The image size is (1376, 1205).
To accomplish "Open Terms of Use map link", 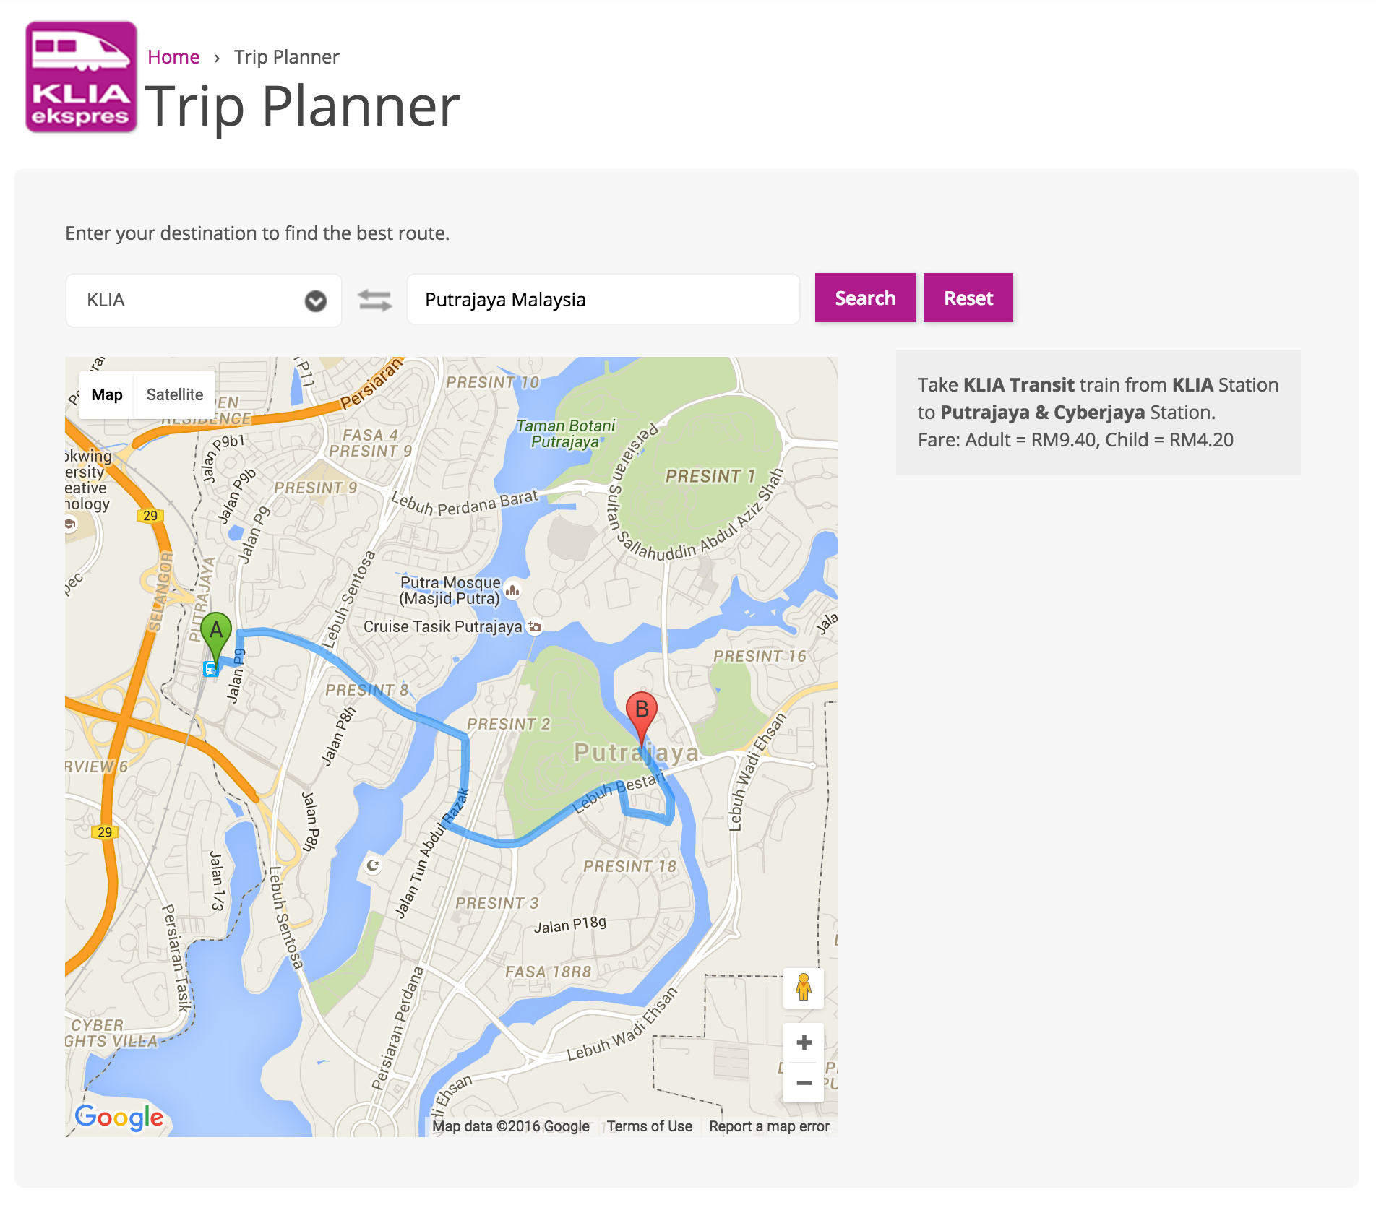I will click(x=649, y=1126).
